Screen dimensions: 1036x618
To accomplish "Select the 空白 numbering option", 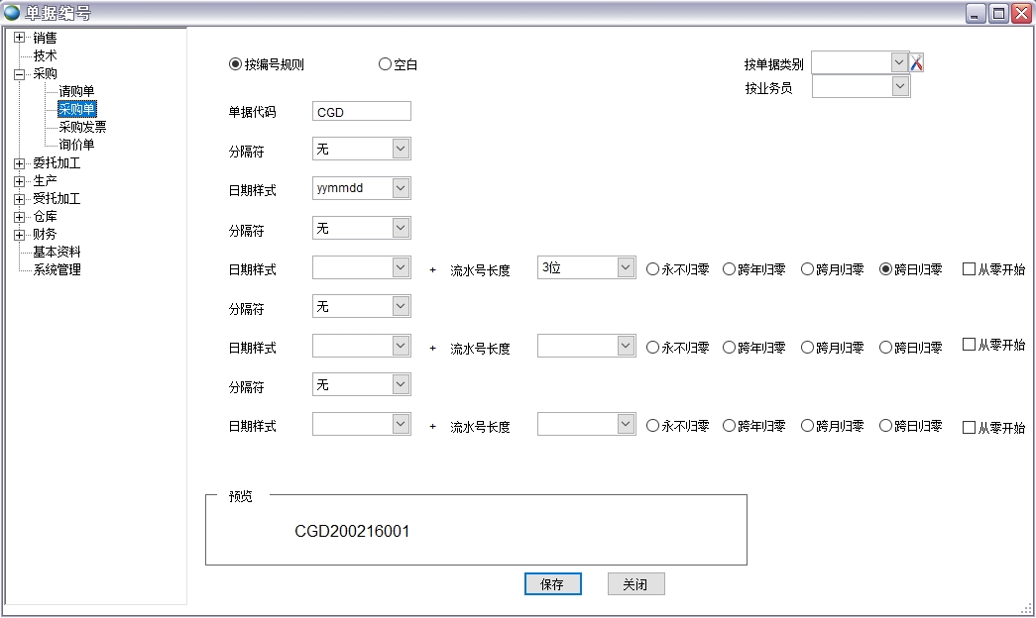I will tap(385, 62).
